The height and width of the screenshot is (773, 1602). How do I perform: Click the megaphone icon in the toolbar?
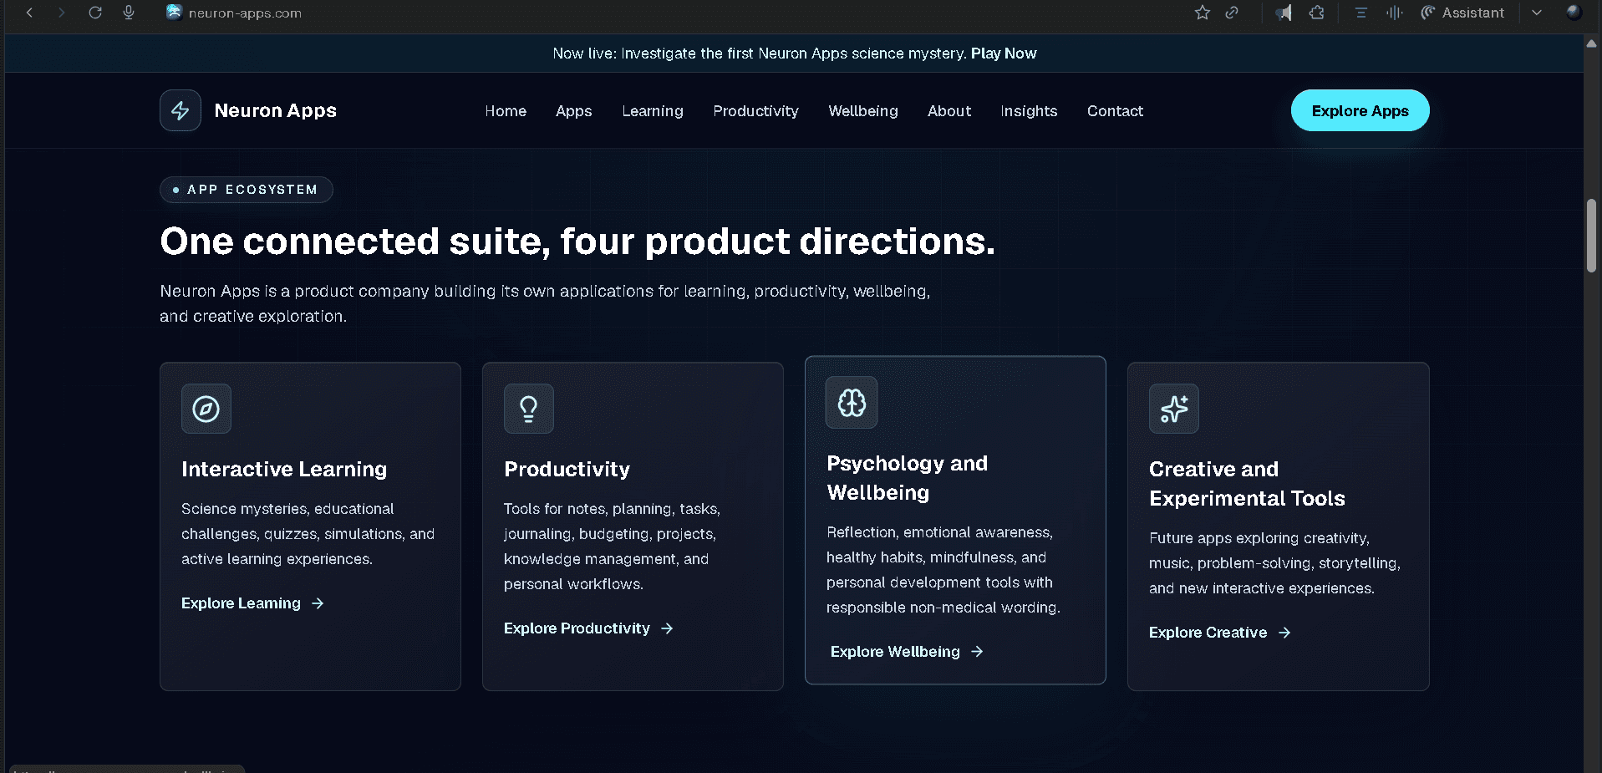[1284, 13]
